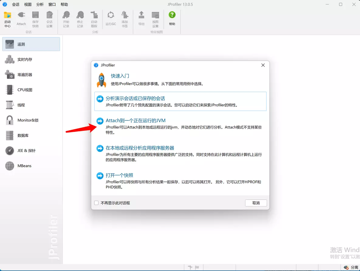Screen dimensions: 360x271
Task: Choose 打开一个快照 option
Action: tap(119, 175)
